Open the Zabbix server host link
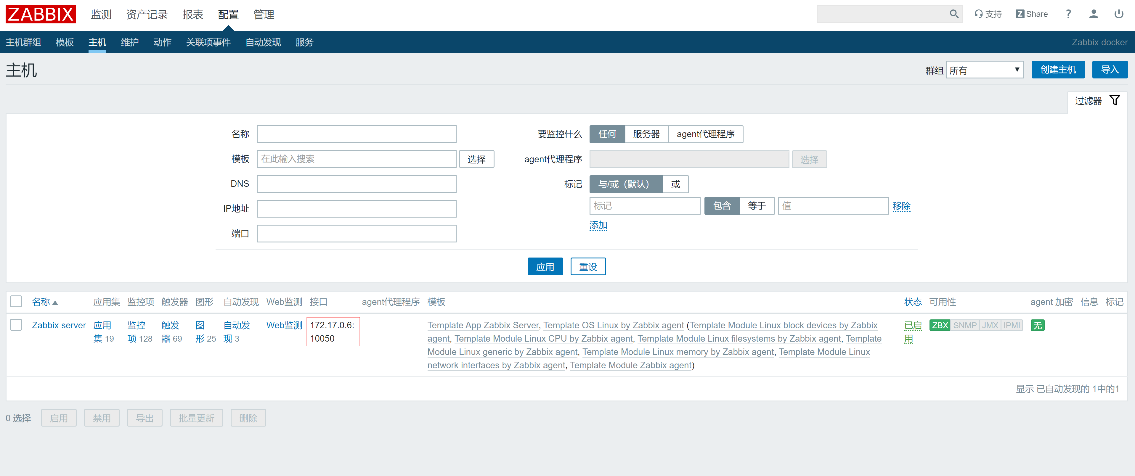Screen dimensions: 1135x476 click(59, 325)
